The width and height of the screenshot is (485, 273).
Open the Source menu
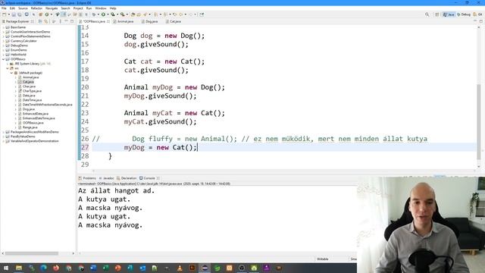(x=23, y=8)
